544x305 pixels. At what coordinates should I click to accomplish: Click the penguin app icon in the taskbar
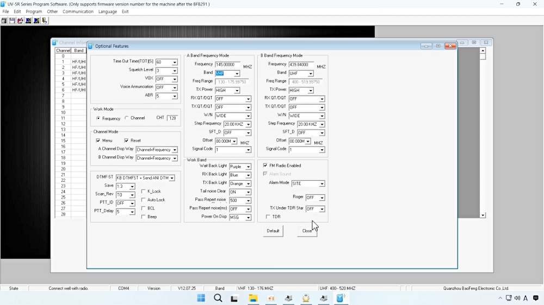[x=306, y=298]
